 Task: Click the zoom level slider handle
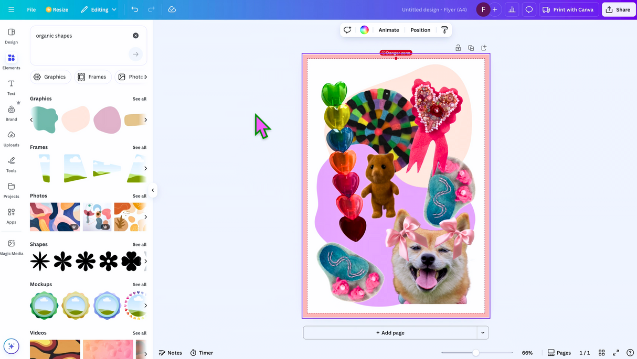(x=475, y=353)
